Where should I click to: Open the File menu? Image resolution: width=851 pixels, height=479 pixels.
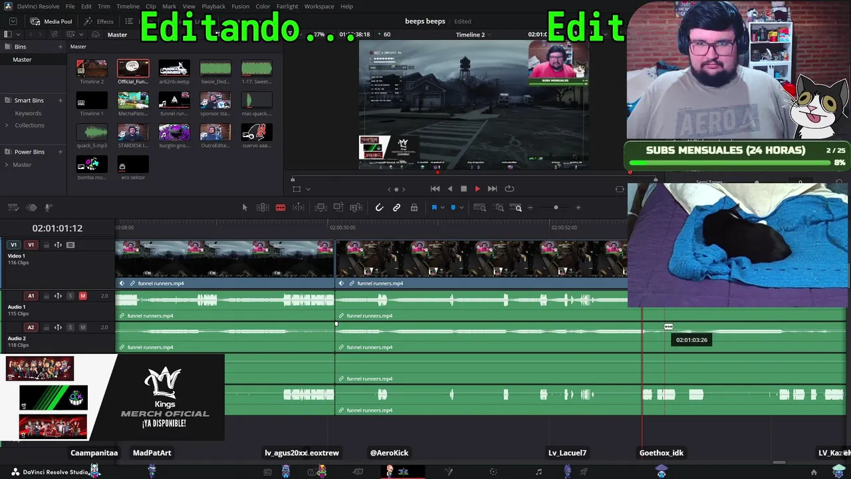pos(70,6)
